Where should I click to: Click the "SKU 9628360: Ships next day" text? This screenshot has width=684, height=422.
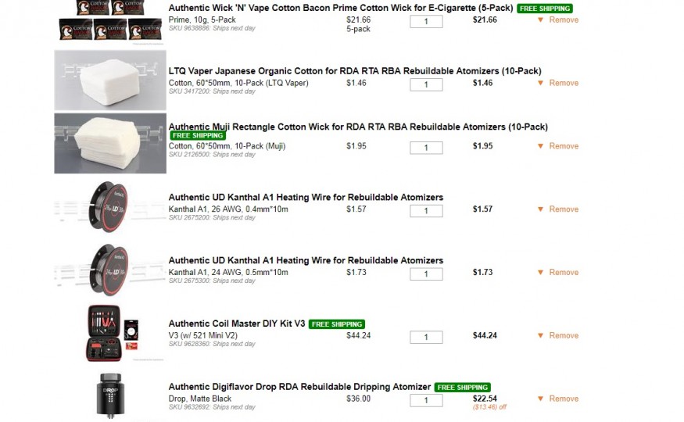(212, 345)
